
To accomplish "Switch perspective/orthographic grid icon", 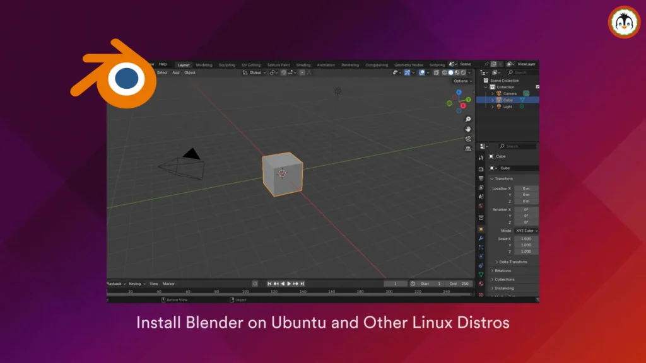I will tap(468, 149).
